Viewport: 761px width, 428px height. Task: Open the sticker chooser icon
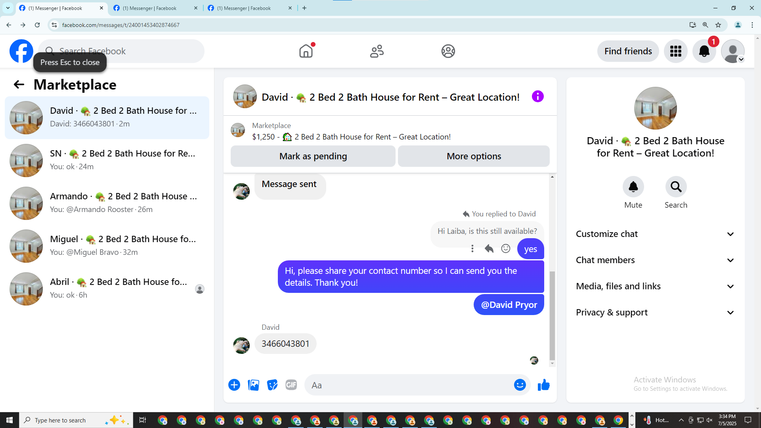[272, 385]
